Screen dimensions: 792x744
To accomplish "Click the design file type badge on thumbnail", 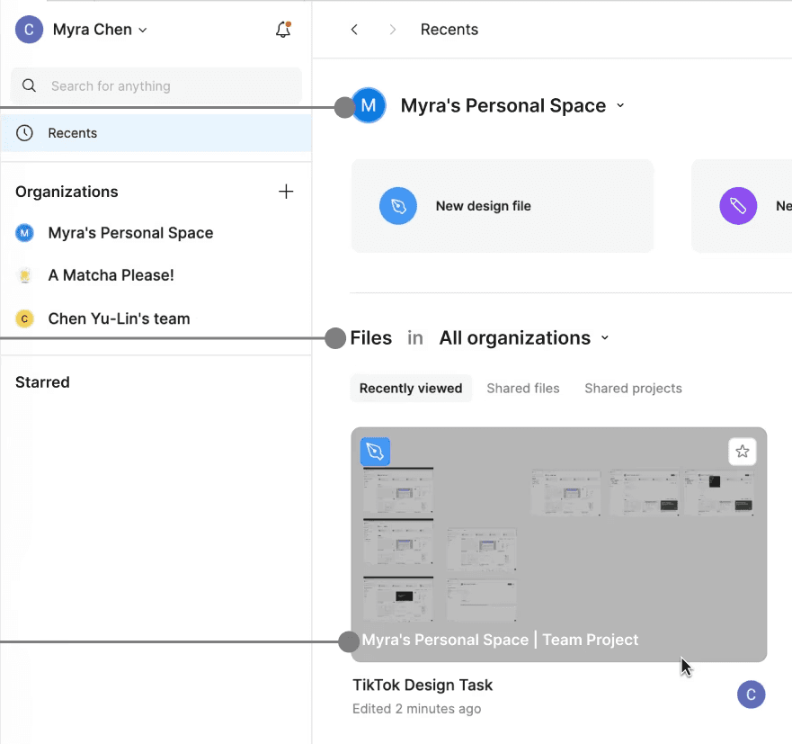I will [376, 452].
